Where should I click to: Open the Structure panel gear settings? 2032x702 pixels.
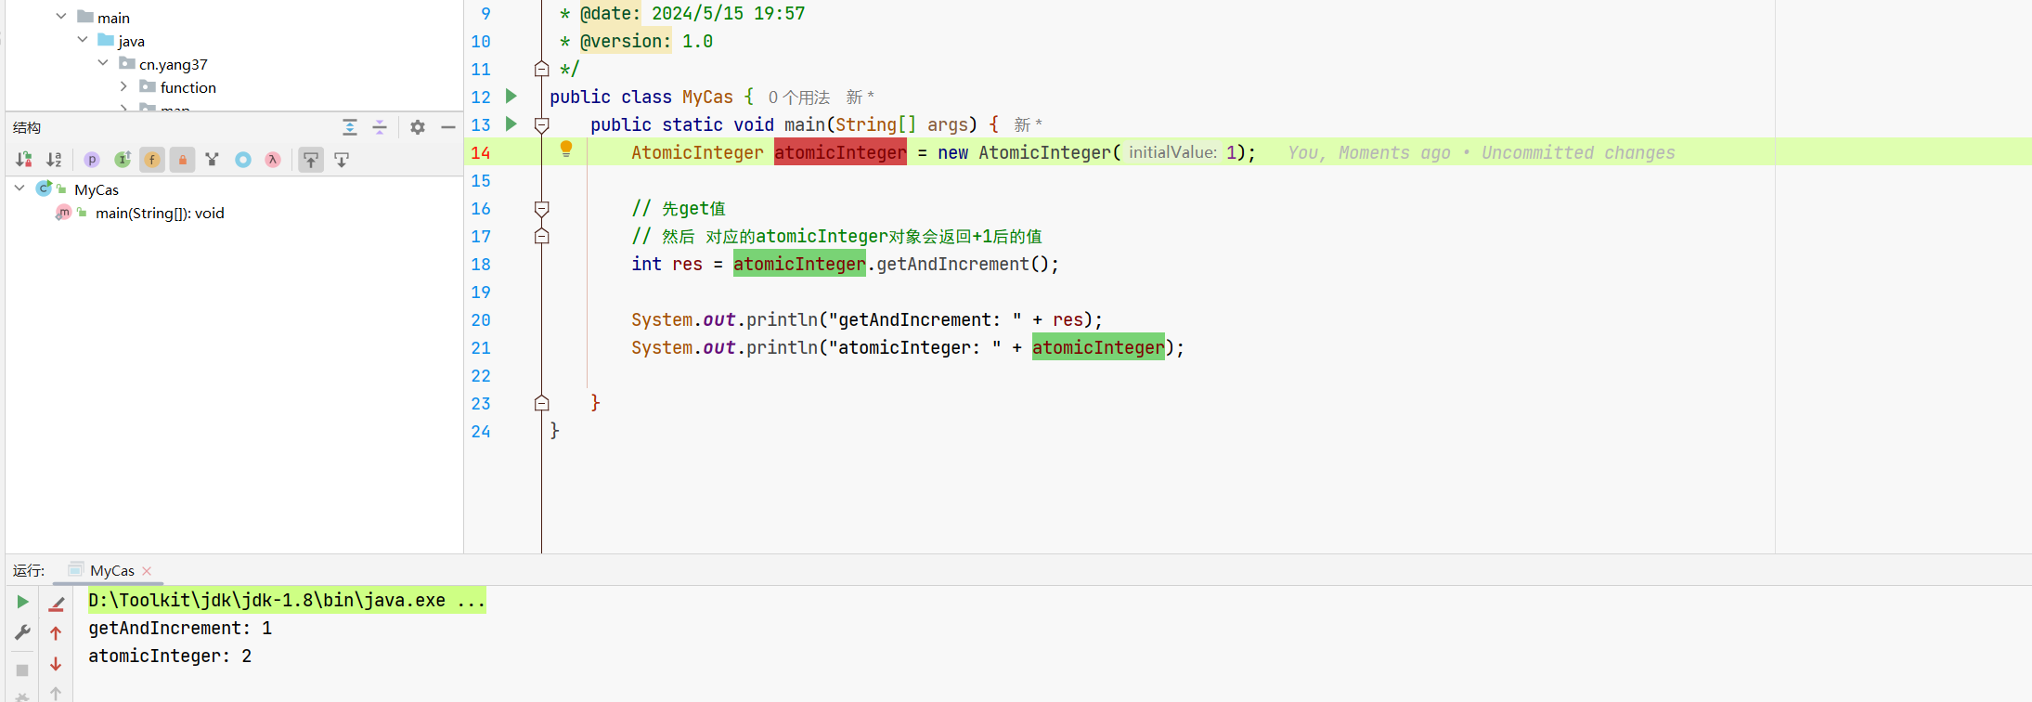click(418, 127)
